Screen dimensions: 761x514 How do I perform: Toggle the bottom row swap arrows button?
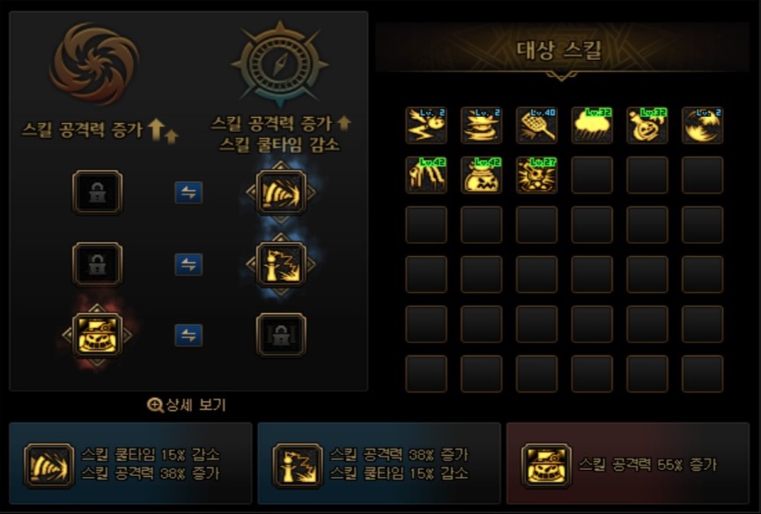click(x=188, y=335)
